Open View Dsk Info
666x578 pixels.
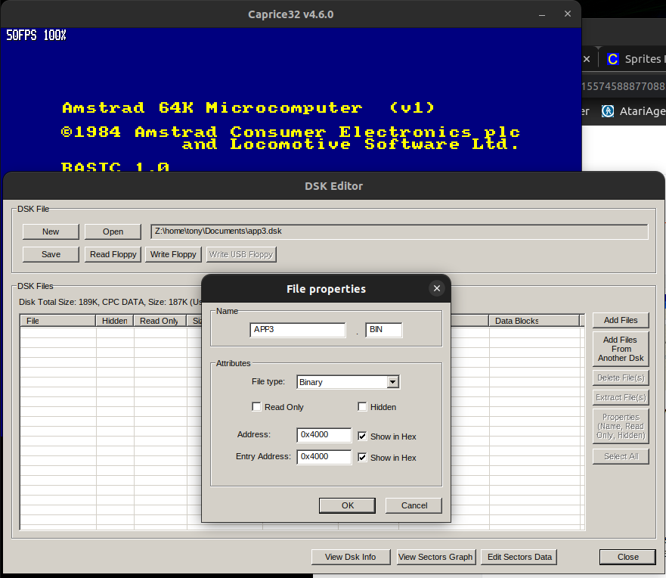pyautogui.click(x=351, y=557)
